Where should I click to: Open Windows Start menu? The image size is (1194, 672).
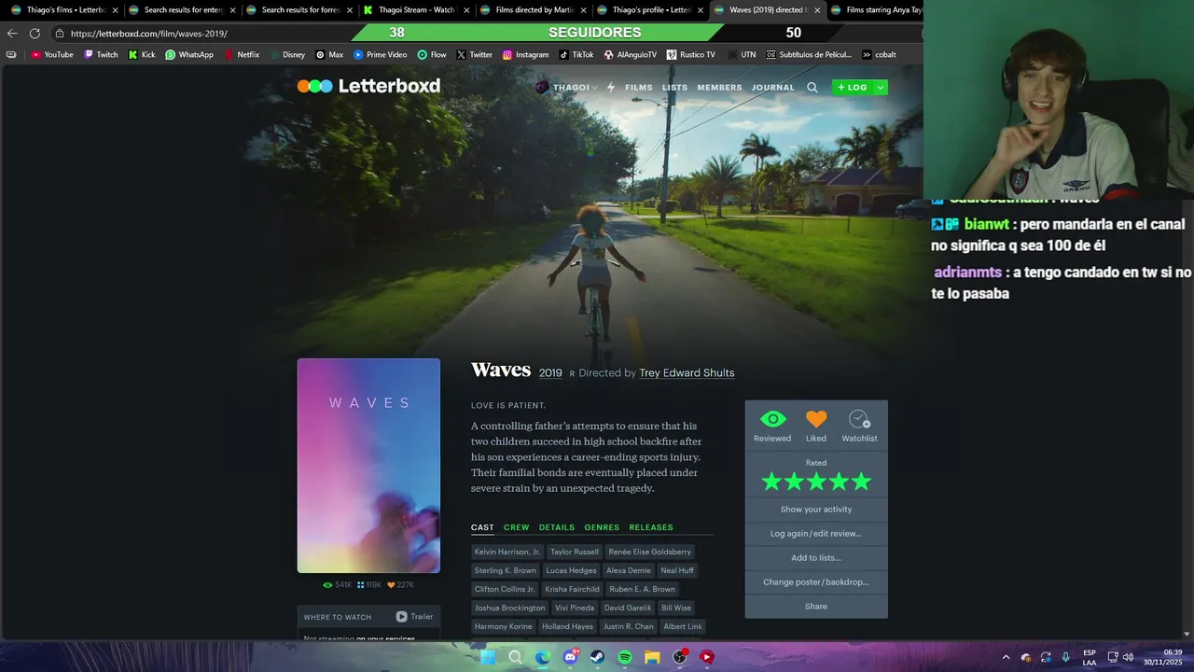click(487, 657)
